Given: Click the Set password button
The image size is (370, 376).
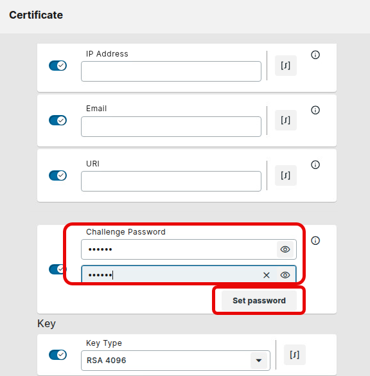Looking at the screenshot, I should [x=259, y=301].
